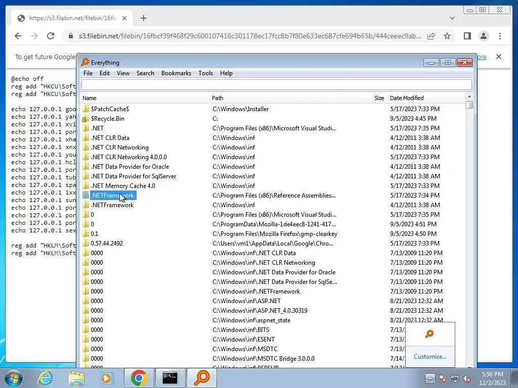The width and height of the screenshot is (518, 388).
Task: Sort results by the Size column header
Action: [363, 98]
